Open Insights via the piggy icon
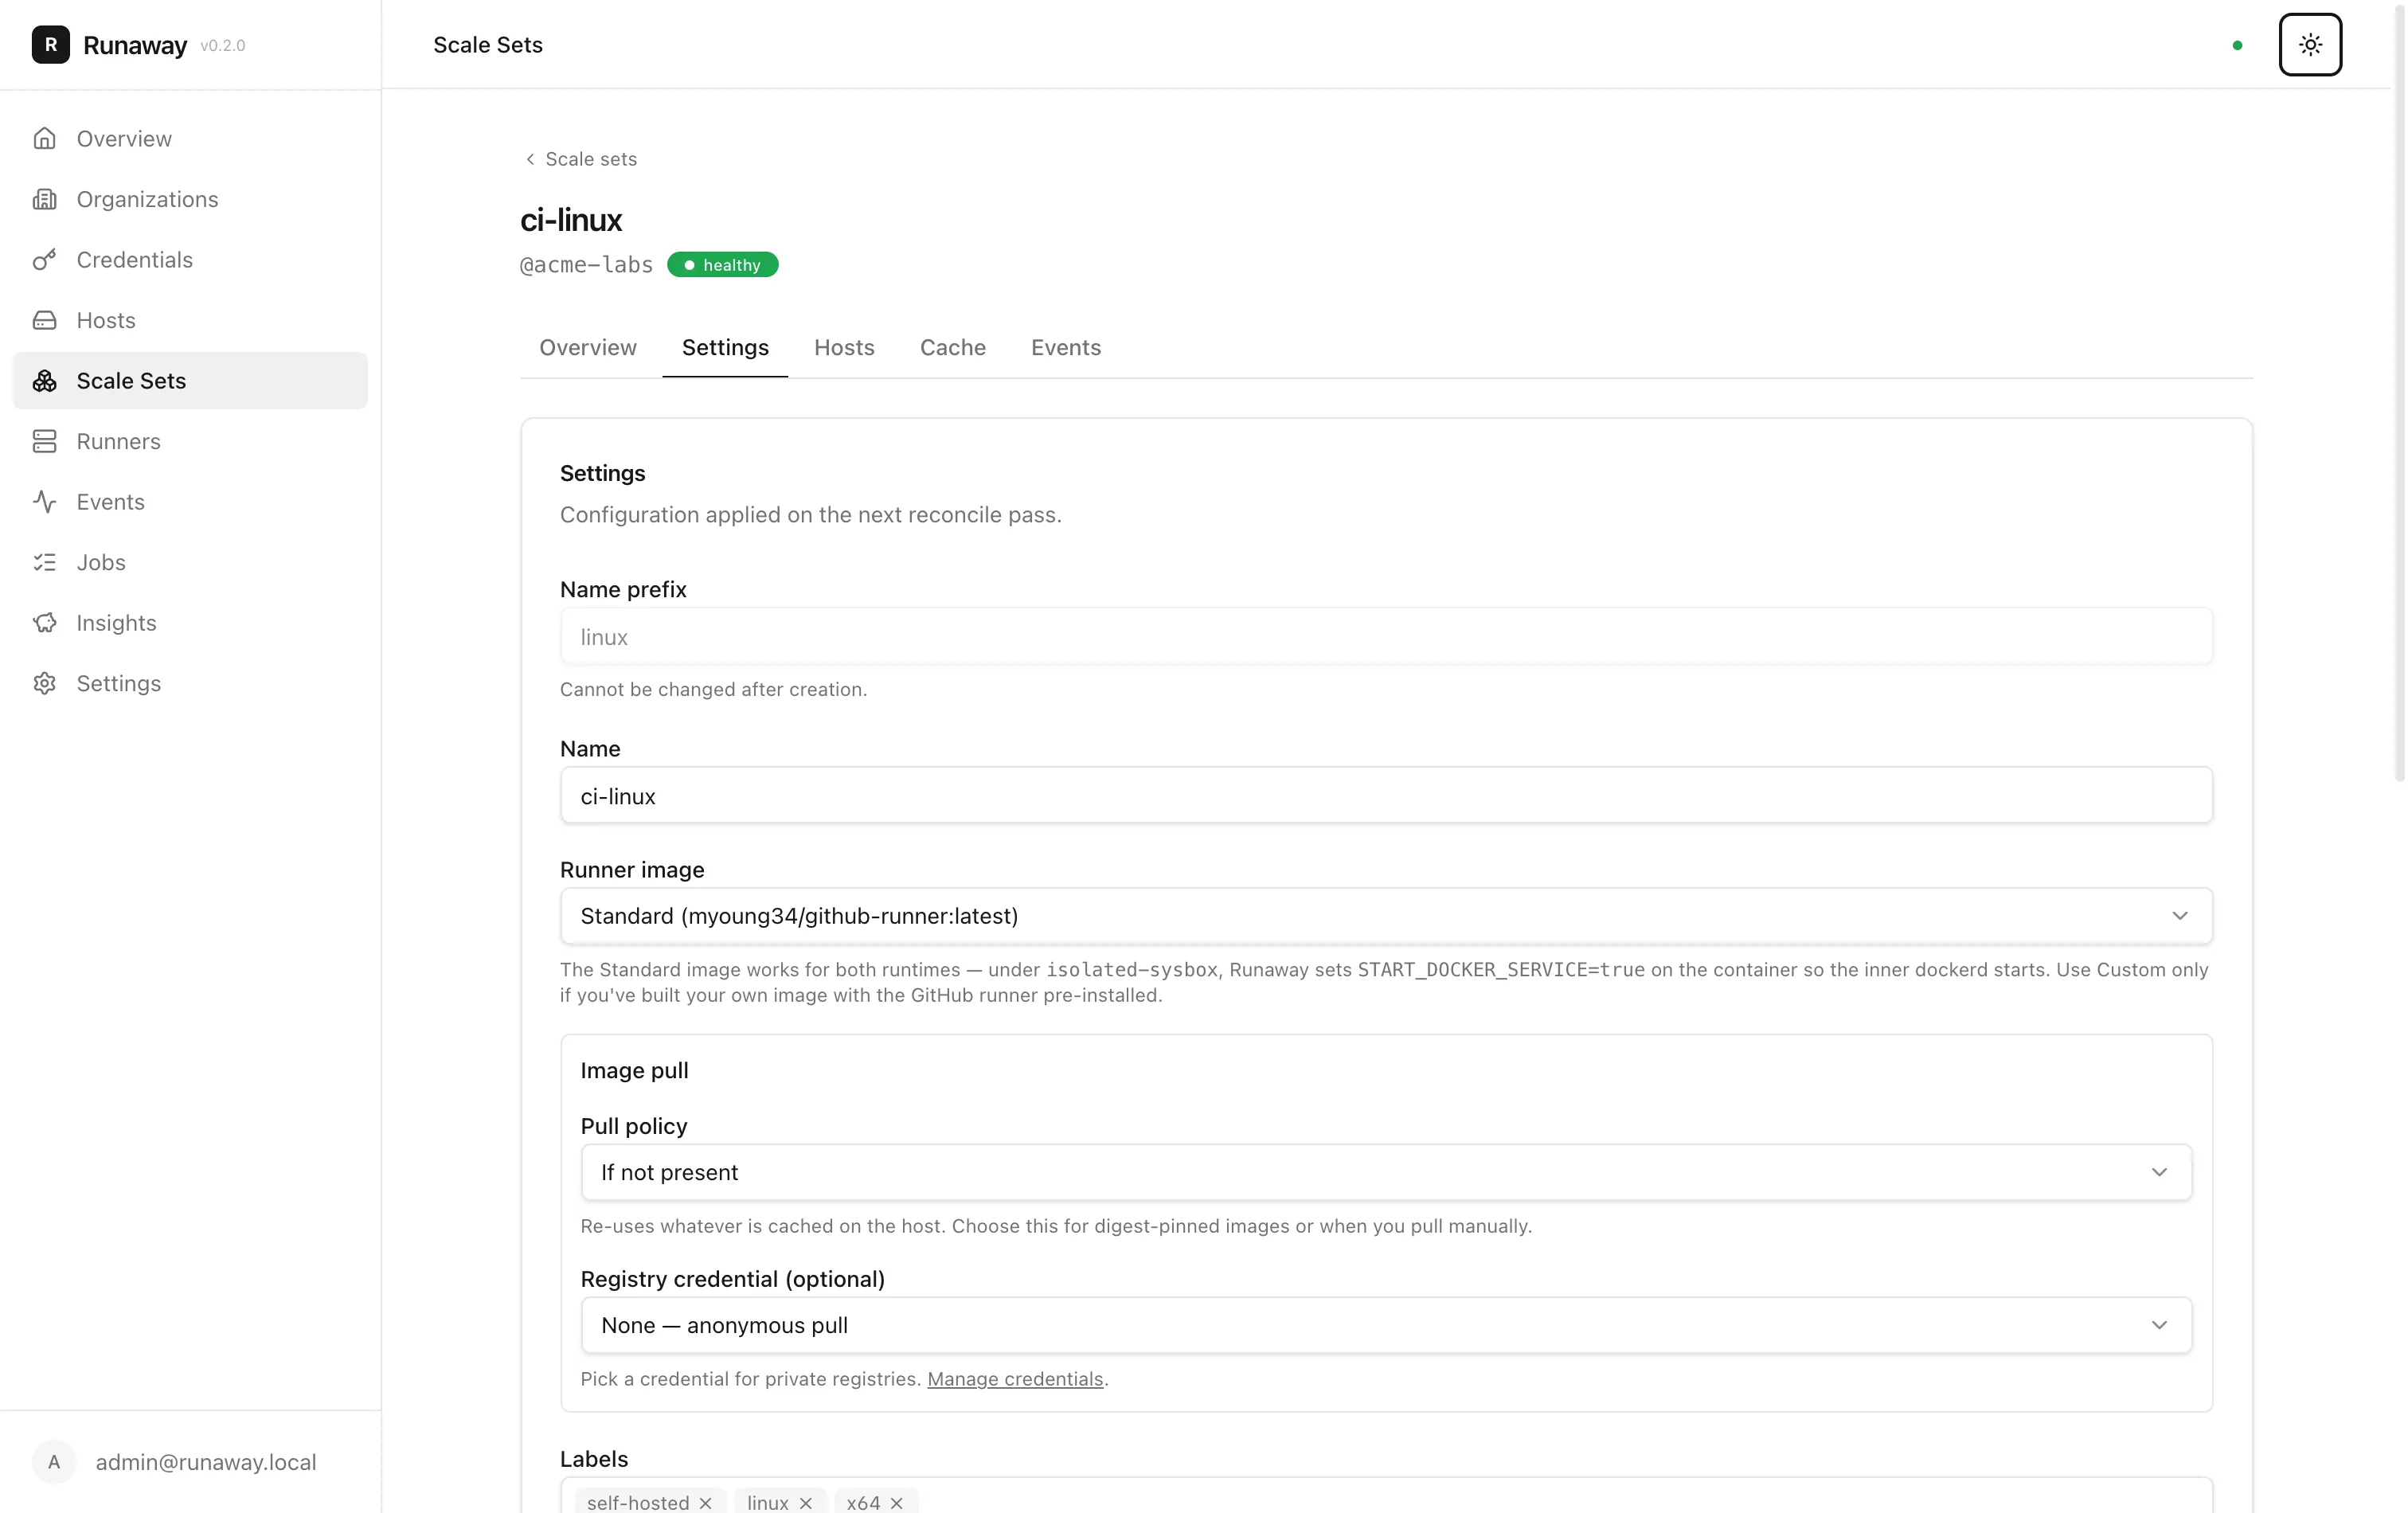 point(44,623)
